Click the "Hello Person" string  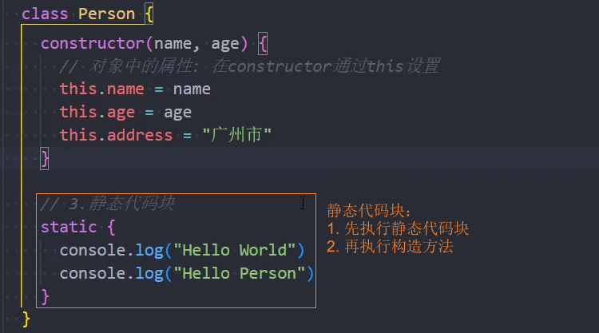[240, 273]
